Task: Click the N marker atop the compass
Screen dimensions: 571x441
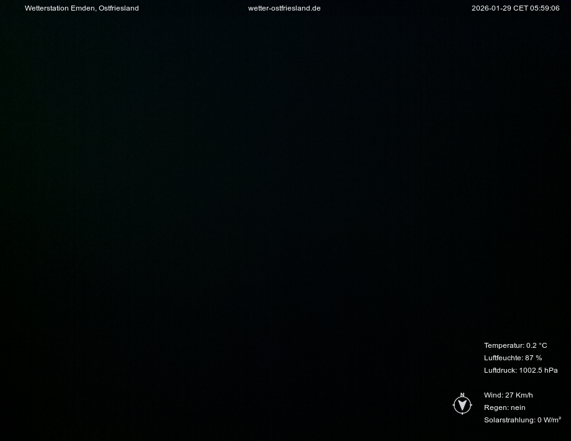Action: [x=462, y=395]
